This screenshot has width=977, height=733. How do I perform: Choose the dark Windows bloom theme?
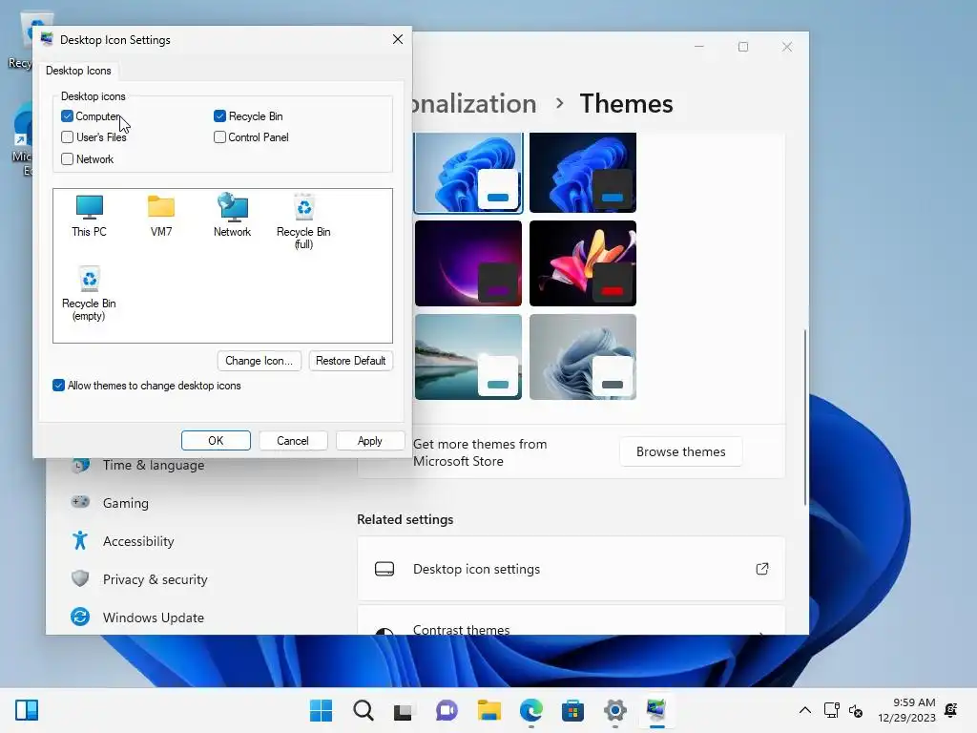(x=583, y=173)
